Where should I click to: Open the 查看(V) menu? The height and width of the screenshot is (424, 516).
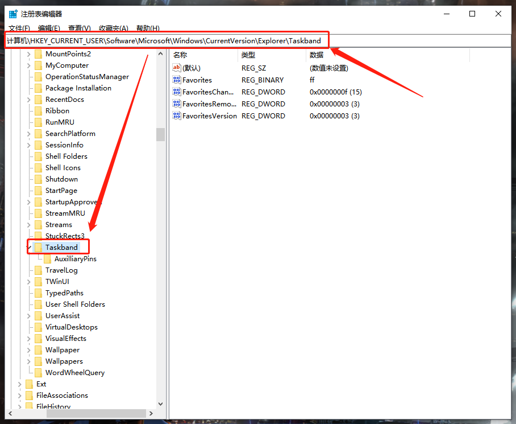(x=80, y=28)
